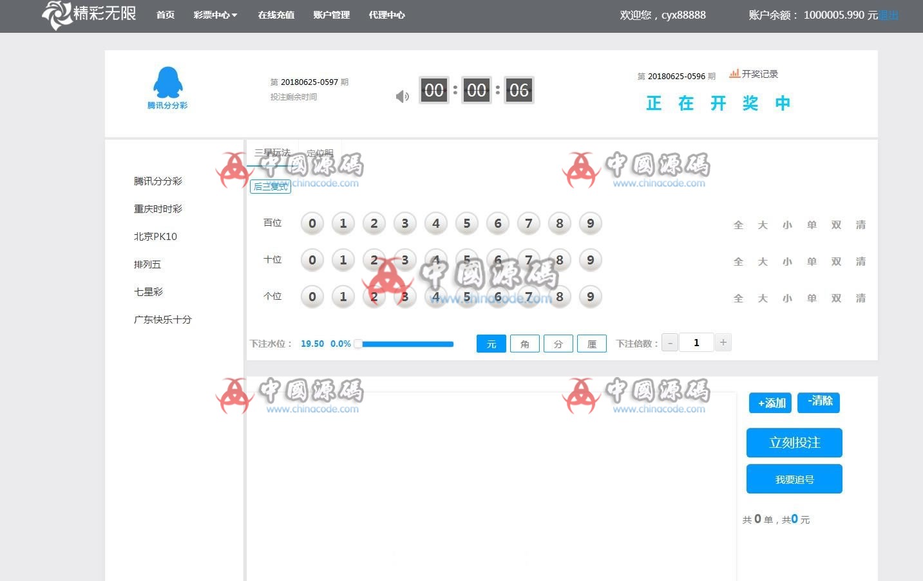Click the 我要追号 button
Viewport: 923px width, 581px height.
(x=794, y=479)
